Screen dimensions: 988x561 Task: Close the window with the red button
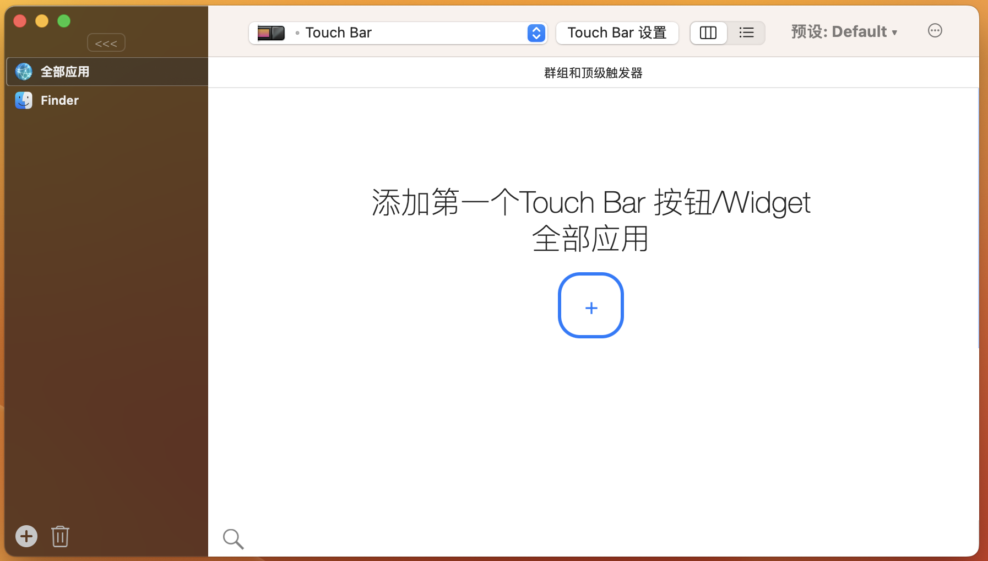click(20, 21)
